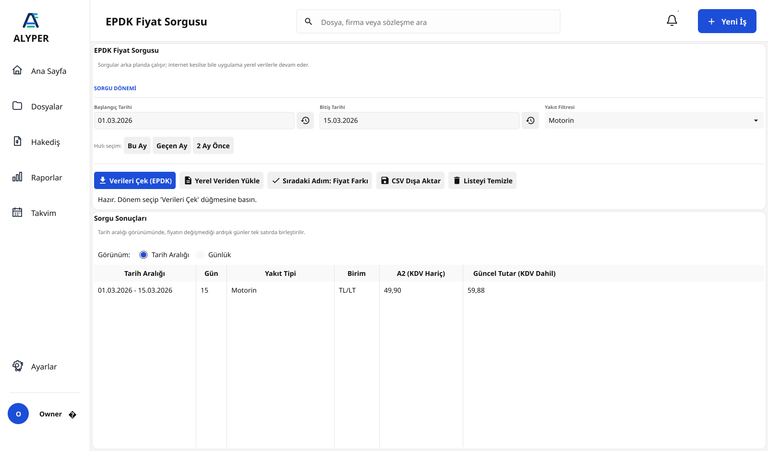Click history icon next to Bitiş Tarihi
The width and height of the screenshot is (768, 451).
[530, 120]
